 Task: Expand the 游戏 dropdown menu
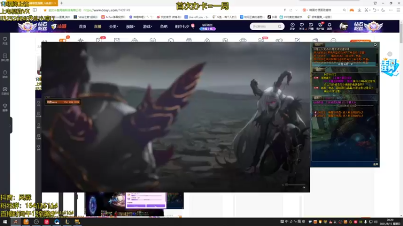[x=147, y=27]
